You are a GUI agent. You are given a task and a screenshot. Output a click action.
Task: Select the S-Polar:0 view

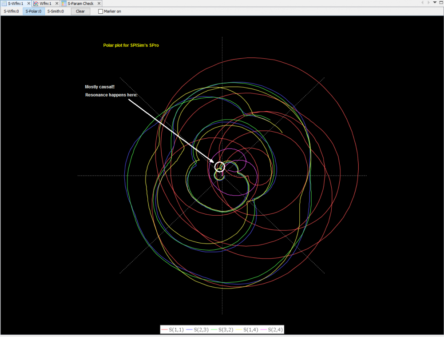tap(34, 11)
